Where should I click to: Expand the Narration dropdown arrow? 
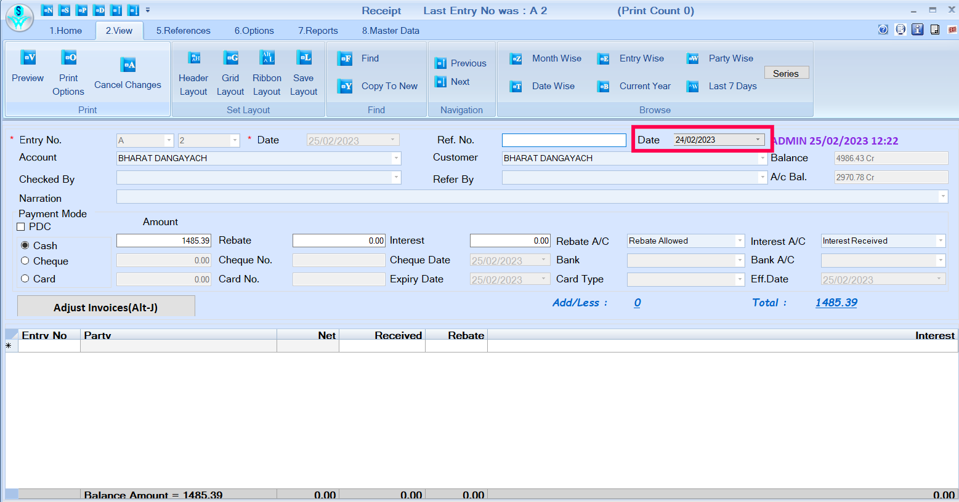click(943, 197)
